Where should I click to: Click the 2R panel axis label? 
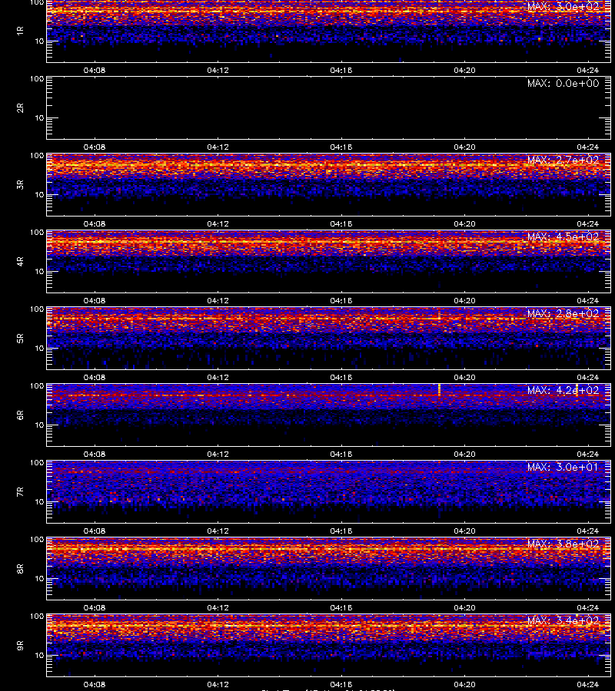(20, 108)
